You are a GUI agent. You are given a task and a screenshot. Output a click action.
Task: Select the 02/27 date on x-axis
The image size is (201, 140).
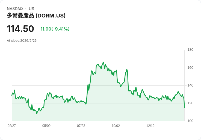coord(12,126)
